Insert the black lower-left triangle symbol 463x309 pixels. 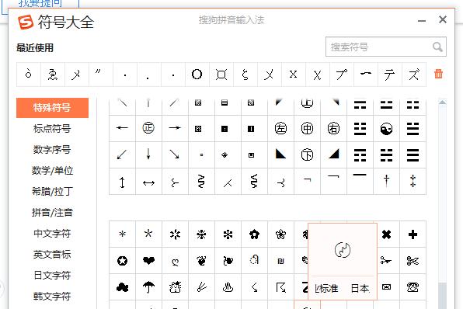pyautogui.click(x=280, y=154)
